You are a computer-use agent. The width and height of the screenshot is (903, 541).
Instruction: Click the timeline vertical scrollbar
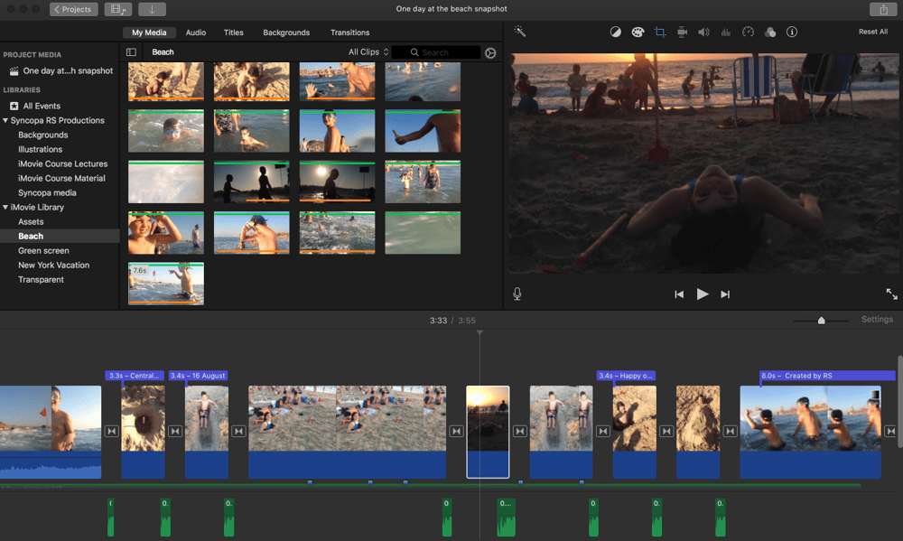coord(900,402)
